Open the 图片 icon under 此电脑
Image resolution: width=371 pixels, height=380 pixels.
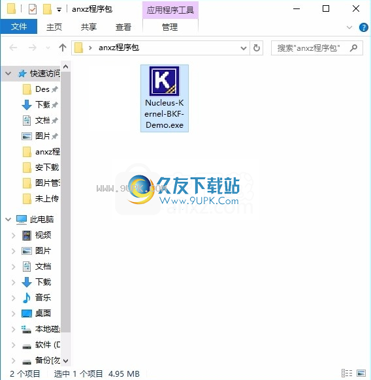point(27,251)
